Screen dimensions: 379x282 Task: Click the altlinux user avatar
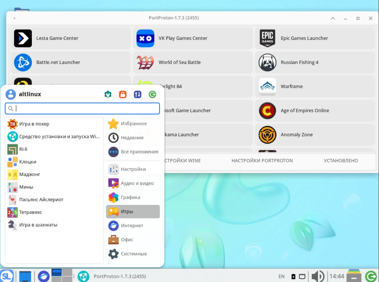click(11, 94)
